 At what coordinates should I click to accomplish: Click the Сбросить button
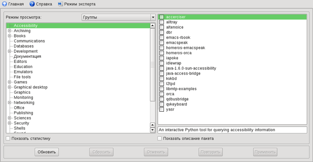pyautogui.click(x=101, y=152)
